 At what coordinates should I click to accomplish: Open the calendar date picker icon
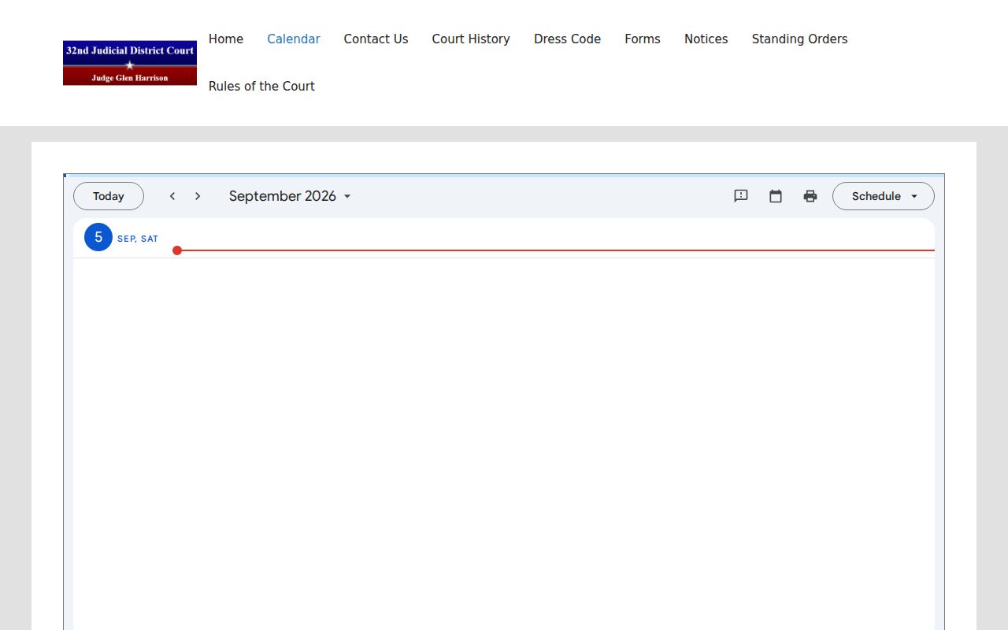[x=776, y=196]
